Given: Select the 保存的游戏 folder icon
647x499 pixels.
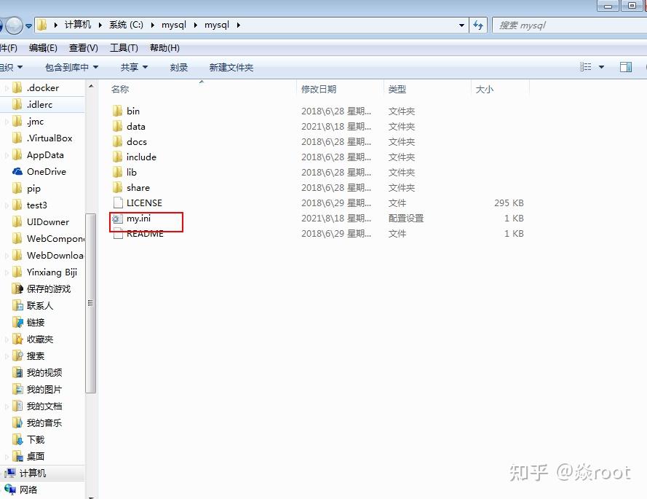Looking at the screenshot, I should (17, 288).
